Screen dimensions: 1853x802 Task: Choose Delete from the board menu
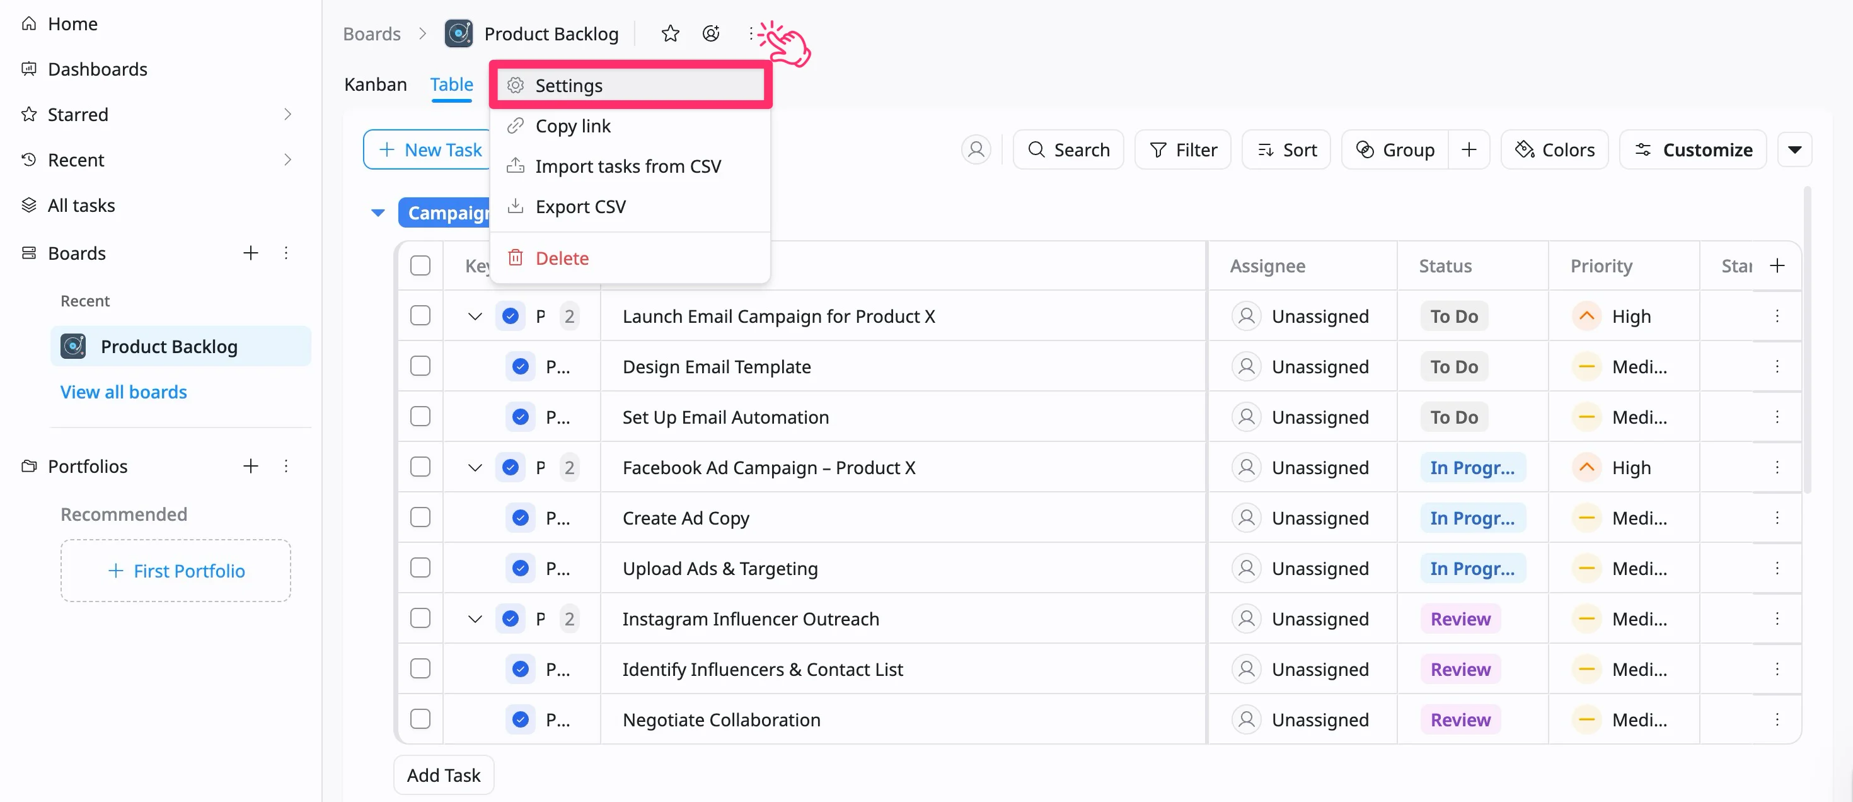[x=630, y=259]
